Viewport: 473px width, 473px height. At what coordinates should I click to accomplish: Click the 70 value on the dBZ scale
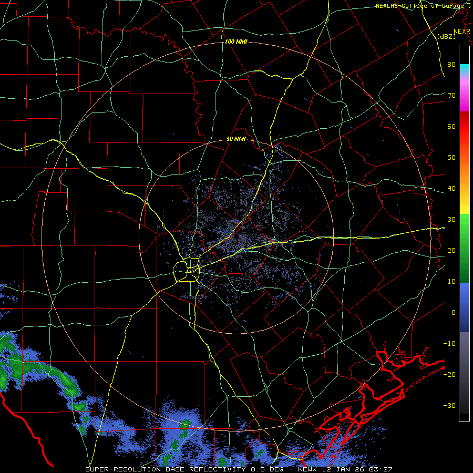[451, 96]
